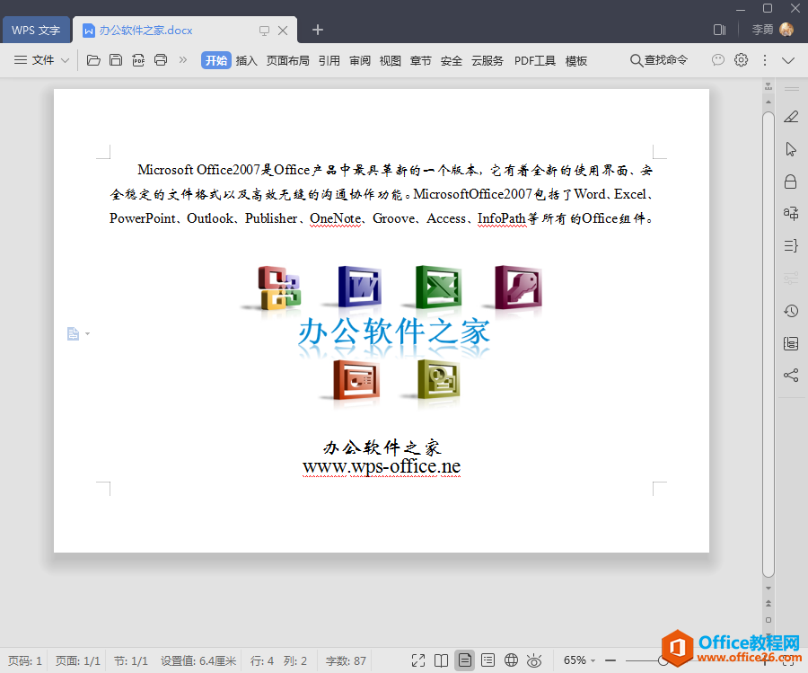Switch to web layout globe icon

coord(511,660)
